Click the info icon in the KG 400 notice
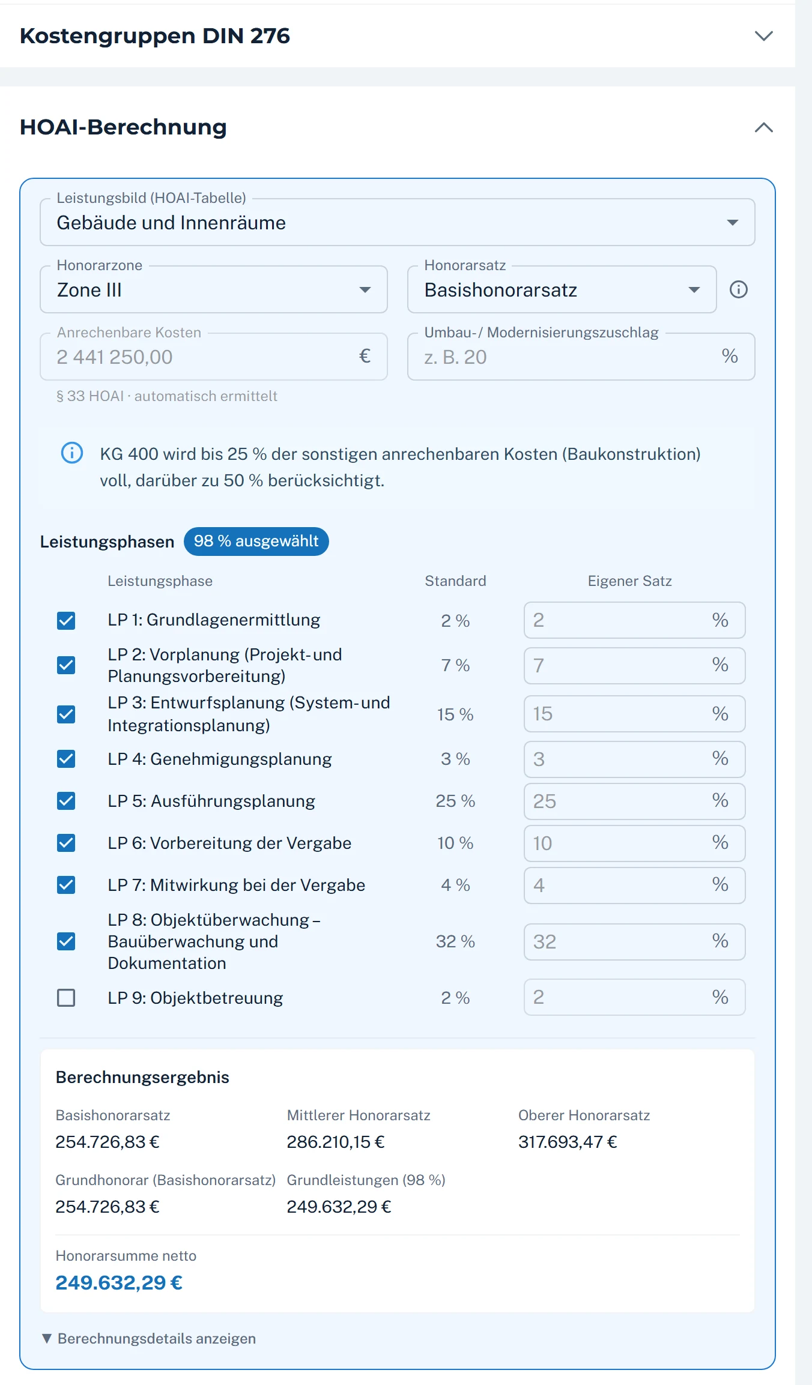 click(72, 453)
